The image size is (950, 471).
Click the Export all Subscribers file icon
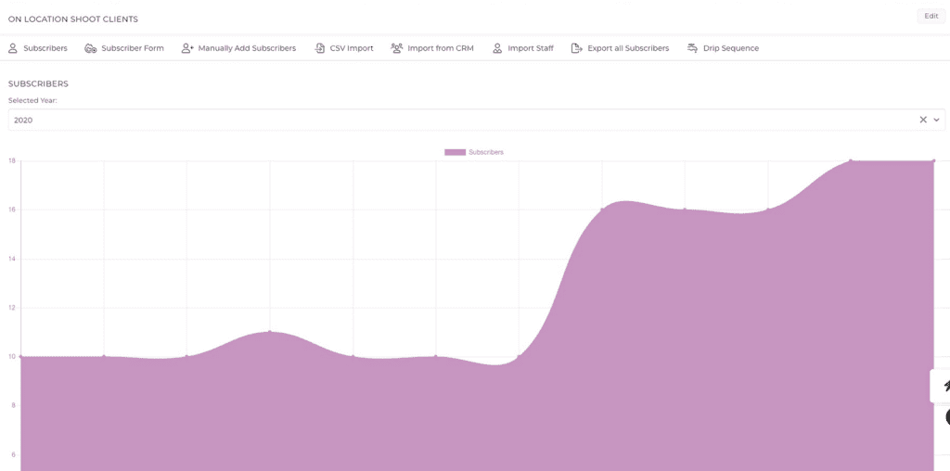[577, 48]
